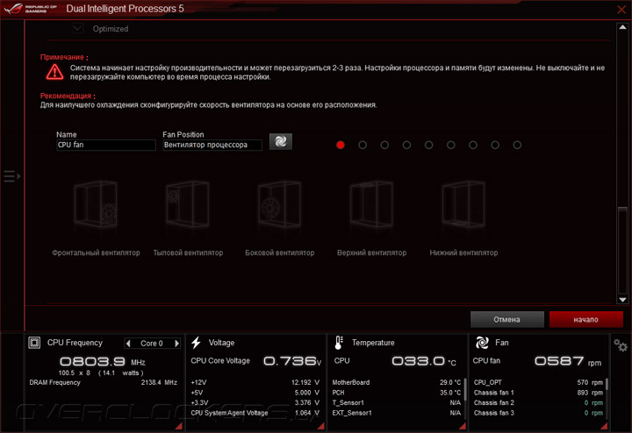
Task: Select the side fan chassis image
Action: [x=280, y=204]
